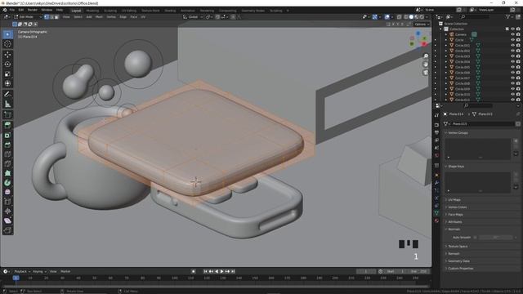Select the Loop Cut tool
523x294 pixels.
(x=7, y=154)
